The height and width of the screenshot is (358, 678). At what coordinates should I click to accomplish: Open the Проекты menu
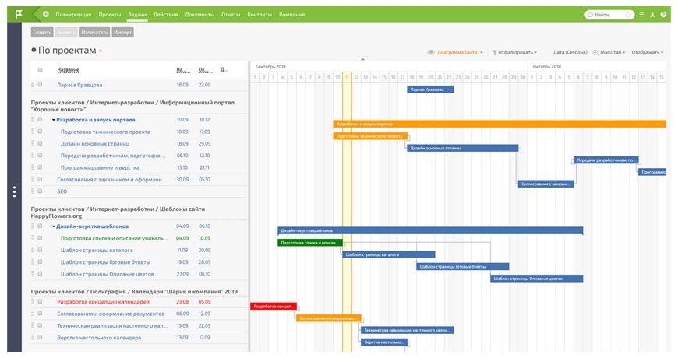pos(110,14)
